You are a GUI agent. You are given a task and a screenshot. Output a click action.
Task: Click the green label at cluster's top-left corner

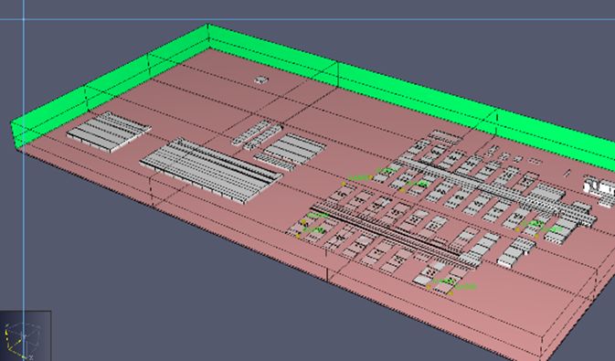(x=360, y=177)
